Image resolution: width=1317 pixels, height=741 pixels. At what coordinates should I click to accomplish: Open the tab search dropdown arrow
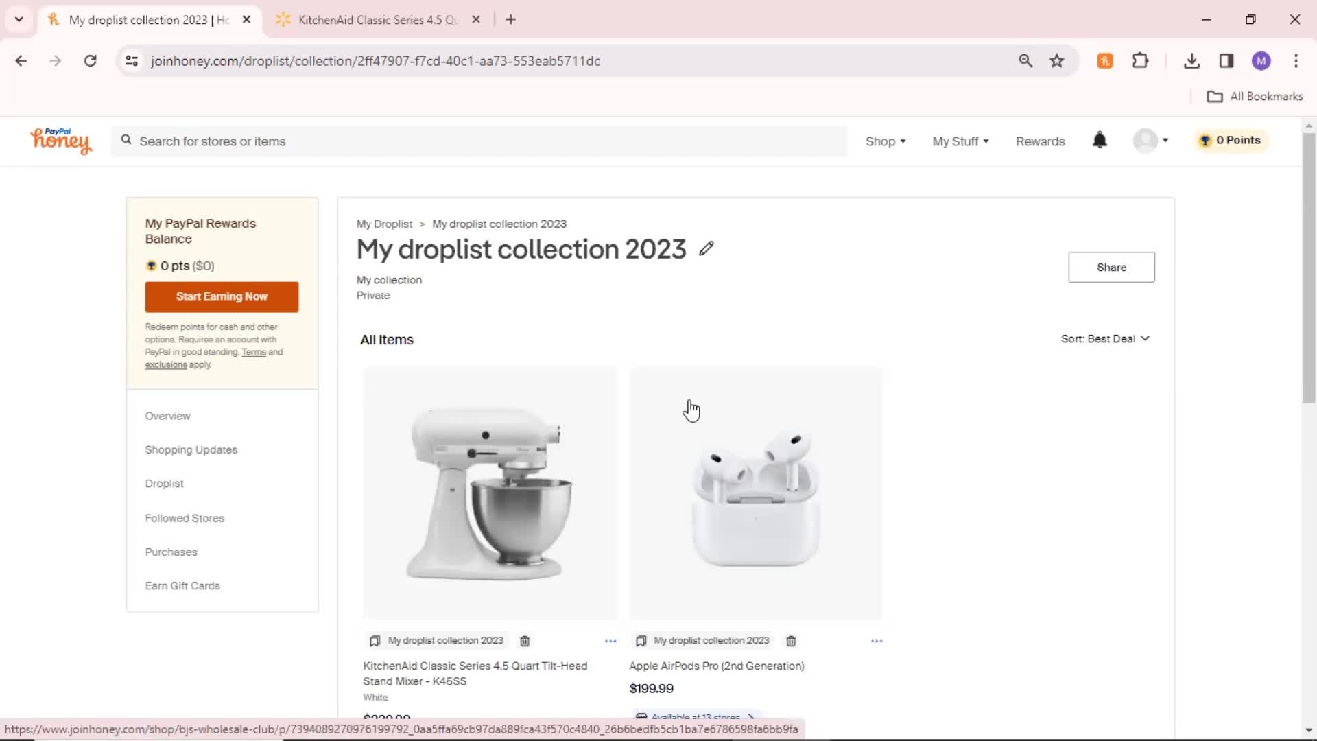tap(19, 19)
